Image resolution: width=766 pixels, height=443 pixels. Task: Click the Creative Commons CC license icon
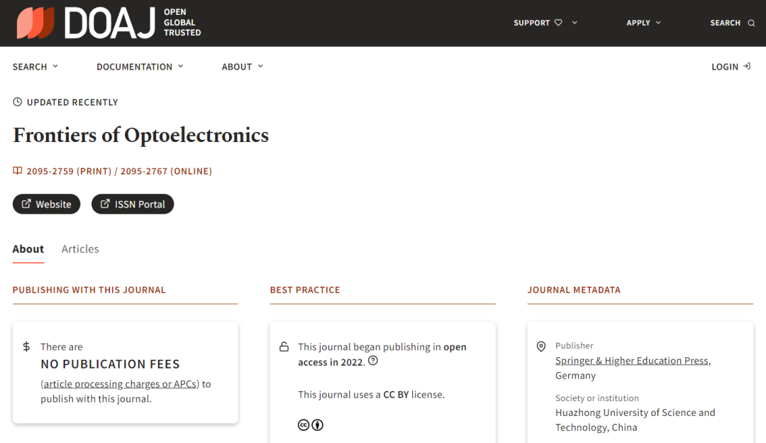pyautogui.click(x=304, y=425)
